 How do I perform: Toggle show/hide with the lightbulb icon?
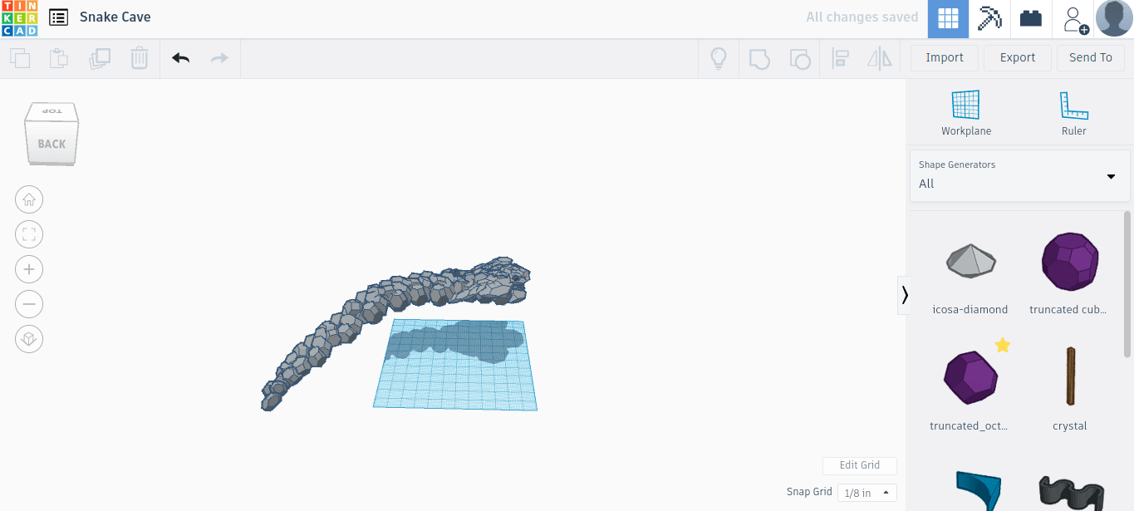(x=718, y=58)
